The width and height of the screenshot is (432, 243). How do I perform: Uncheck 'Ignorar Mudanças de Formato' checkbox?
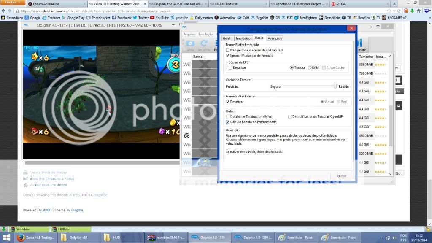pos(228,56)
